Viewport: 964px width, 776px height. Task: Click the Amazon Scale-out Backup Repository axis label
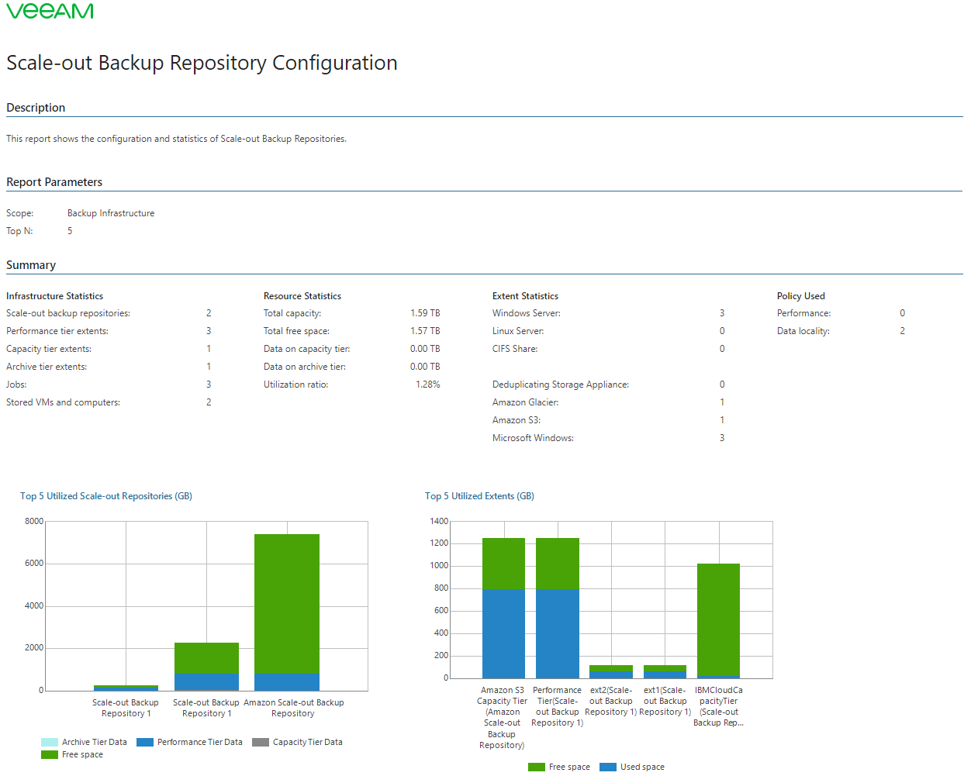293,709
